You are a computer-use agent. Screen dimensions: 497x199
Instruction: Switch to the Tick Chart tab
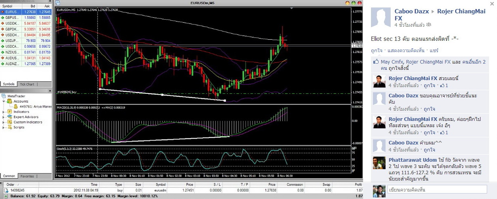27,84
